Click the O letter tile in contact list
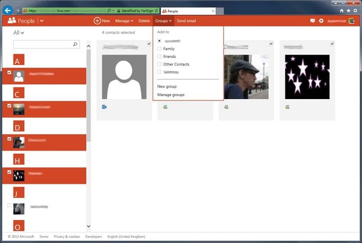Viewport: 362px width, 243px height. pos(19,226)
